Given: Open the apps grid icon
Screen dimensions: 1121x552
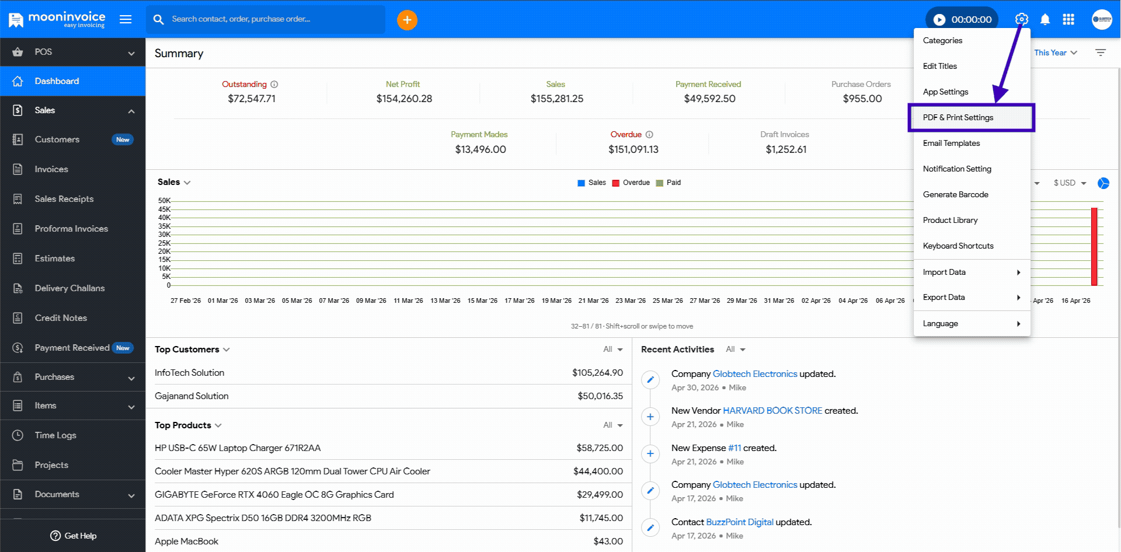Looking at the screenshot, I should [x=1068, y=19].
